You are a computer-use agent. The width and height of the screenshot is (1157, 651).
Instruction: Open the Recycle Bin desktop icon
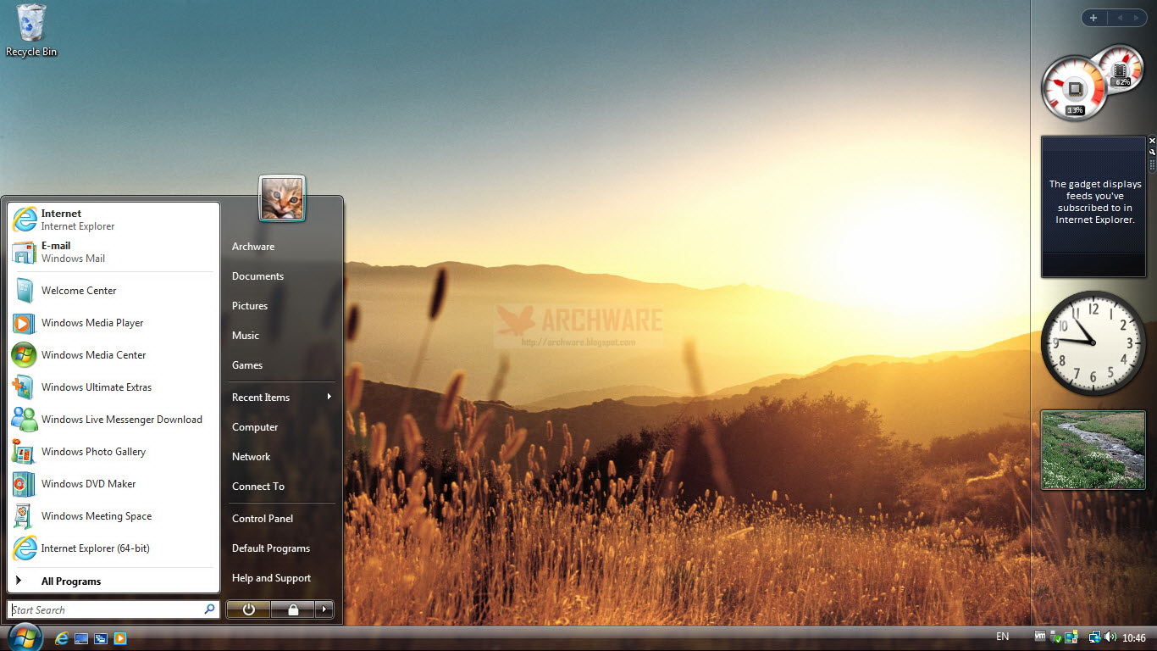31,31
